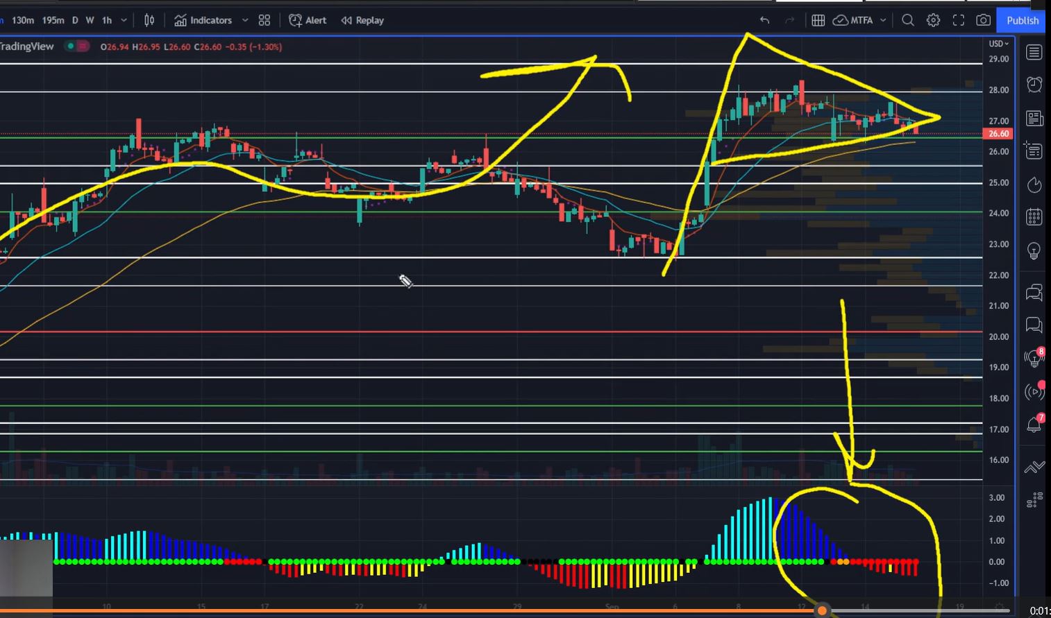The image size is (1051, 618).
Task: Click the indicator axis value 3.00
Action: 996,497
